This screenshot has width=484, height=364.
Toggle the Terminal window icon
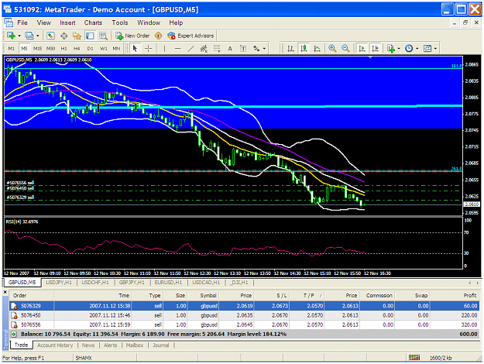pyautogui.click(x=90, y=36)
